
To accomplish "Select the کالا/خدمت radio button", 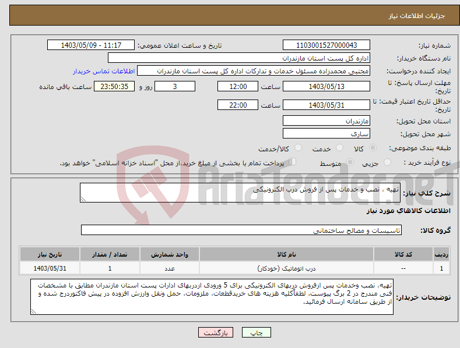I will click(x=298, y=148).
